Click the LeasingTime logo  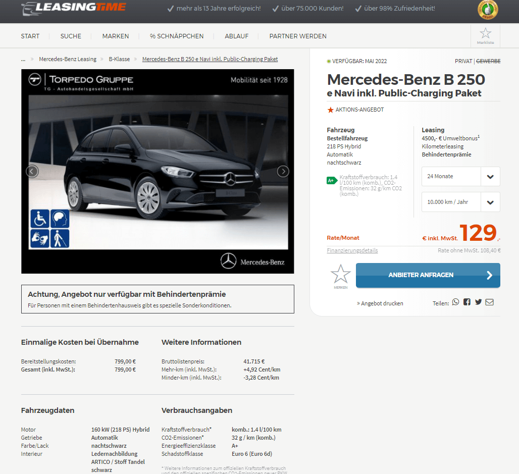point(74,8)
